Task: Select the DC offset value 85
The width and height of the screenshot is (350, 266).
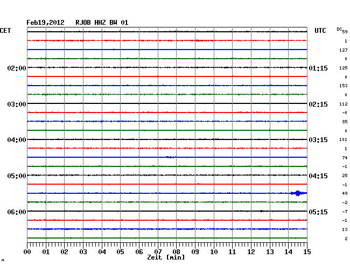Action: pyautogui.click(x=345, y=122)
